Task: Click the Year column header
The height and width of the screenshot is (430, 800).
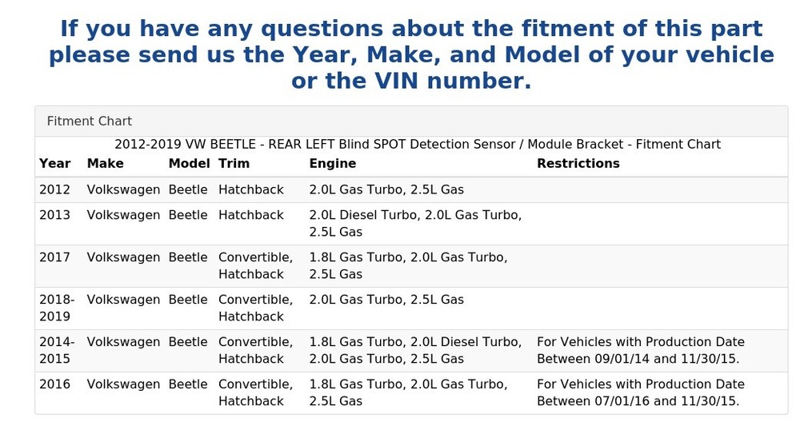Action: 55,164
